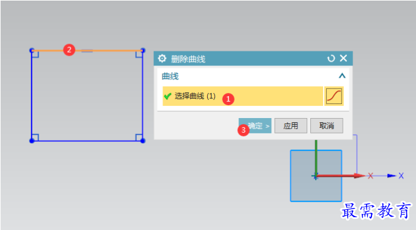The height and width of the screenshot is (230, 416).
Task: Collapse the 曲线 section
Action: [x=342, y=76]
